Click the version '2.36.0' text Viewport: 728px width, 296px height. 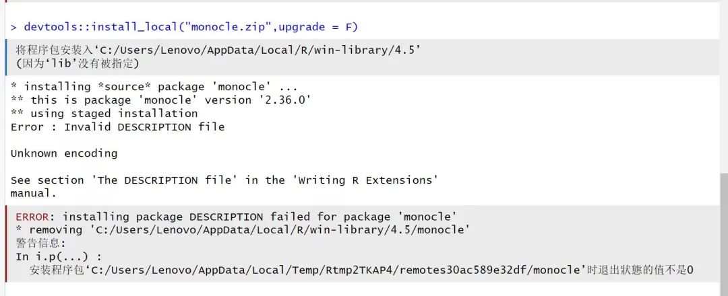[x=258, y=100]
